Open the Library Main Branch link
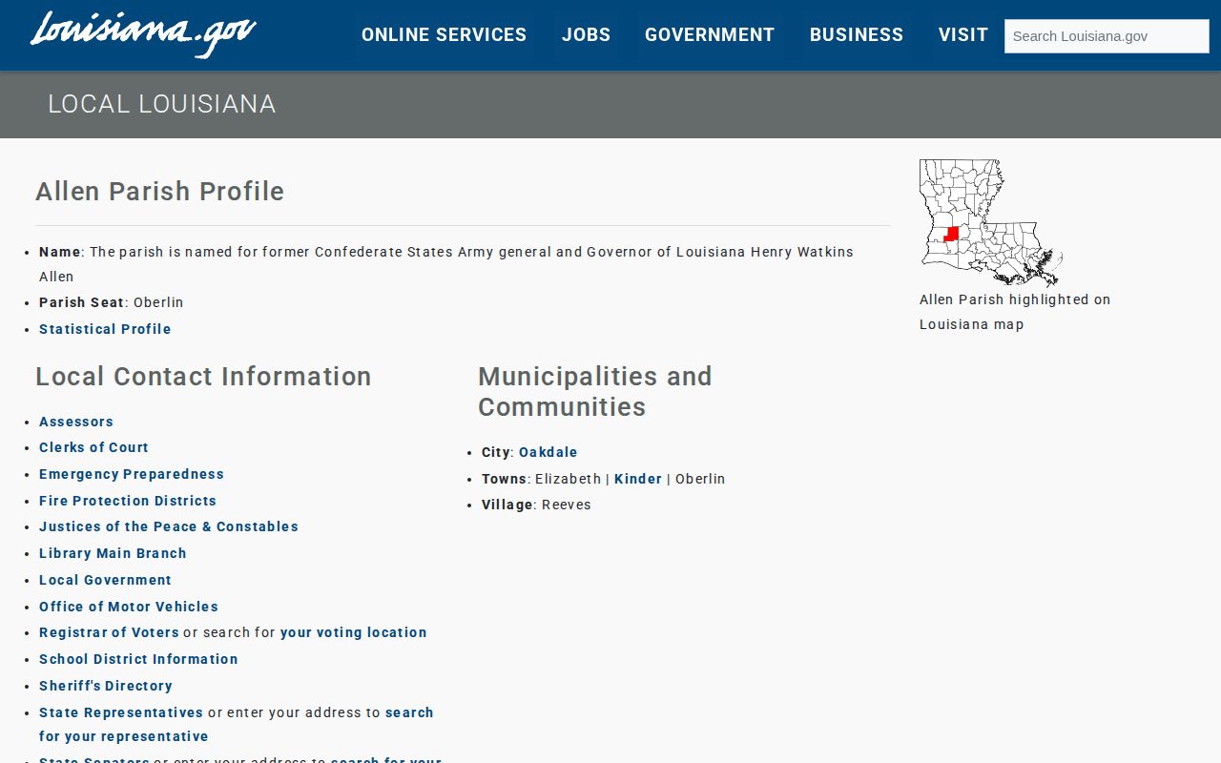The height and width of the screenshot is (763, 1221). click(113, 553)
